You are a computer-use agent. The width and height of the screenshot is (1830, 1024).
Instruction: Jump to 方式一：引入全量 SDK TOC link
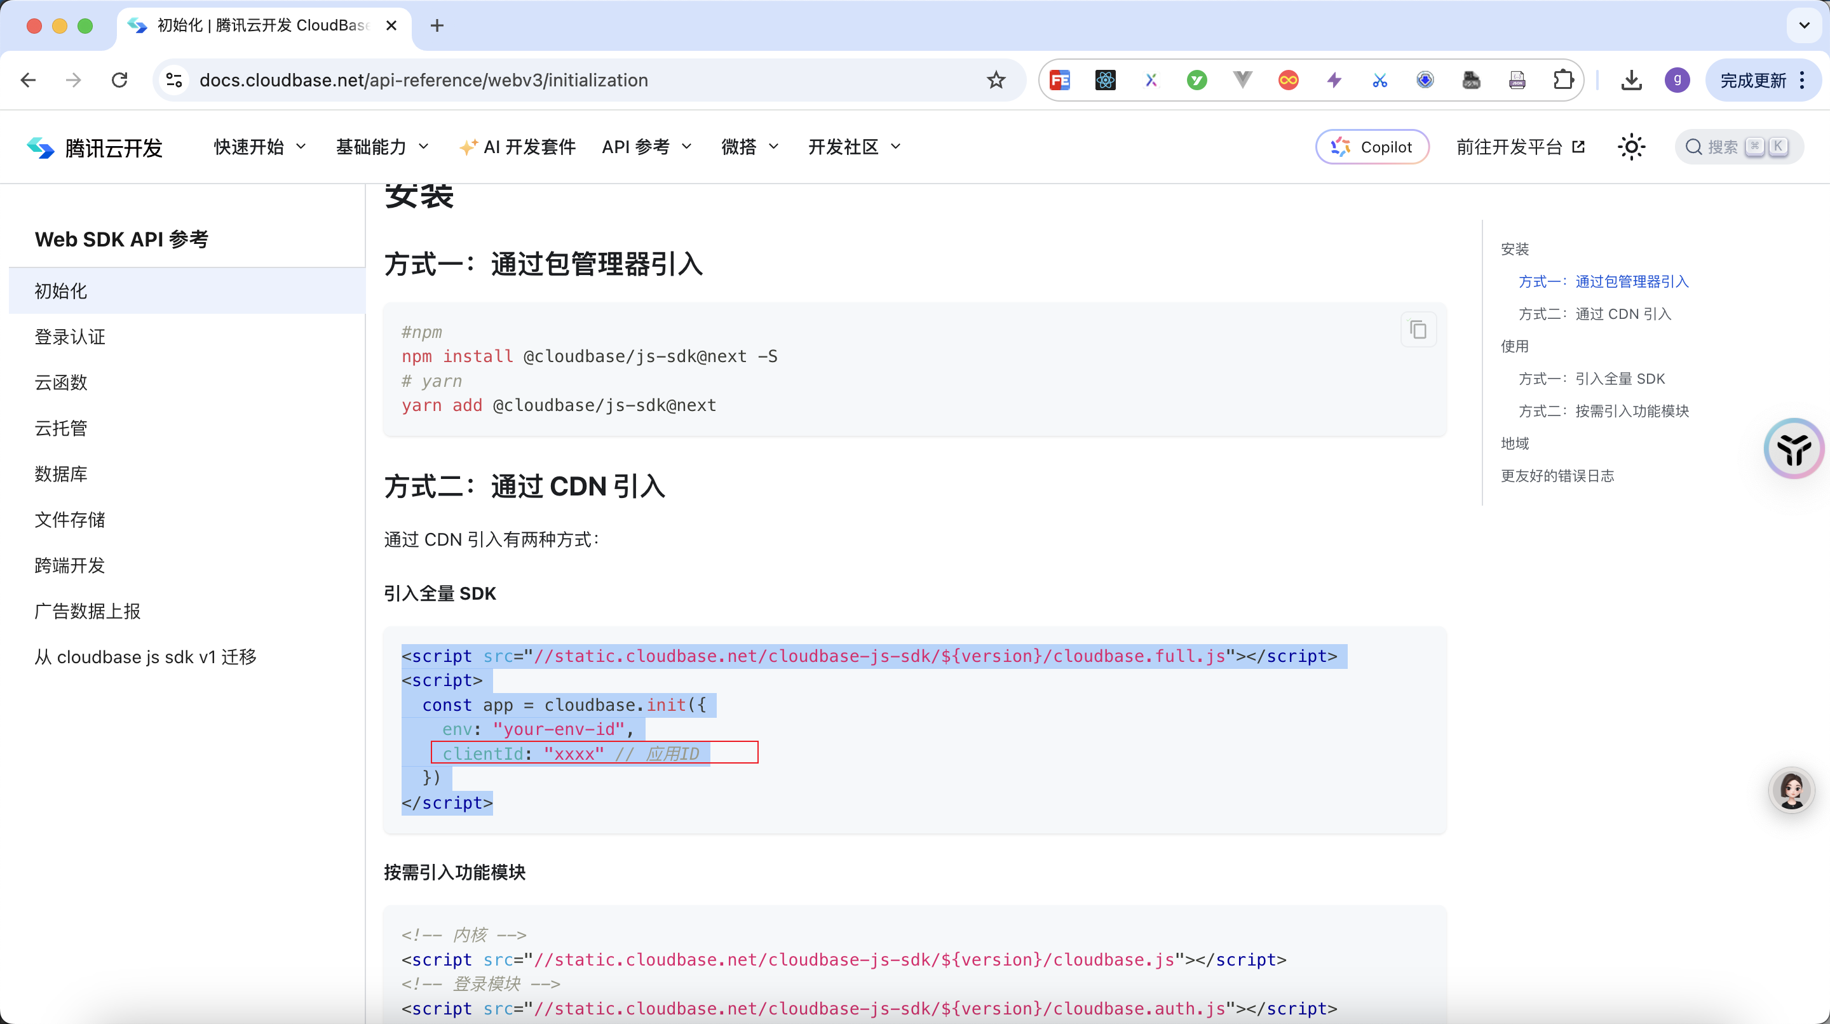coord(1591,379)
